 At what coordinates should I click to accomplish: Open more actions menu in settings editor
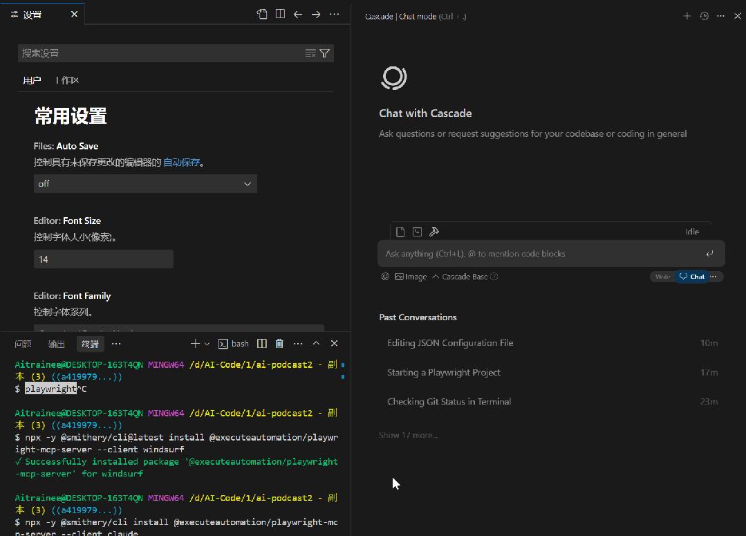[x=335, y=15]
